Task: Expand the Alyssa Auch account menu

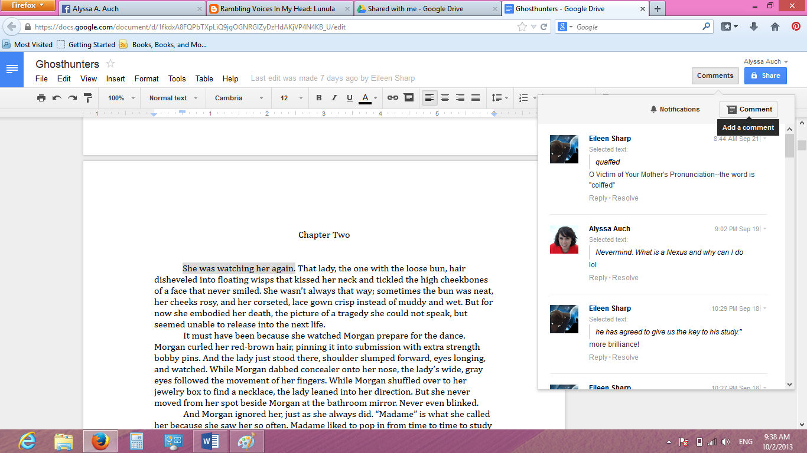Action: click(x=766, y=61)
